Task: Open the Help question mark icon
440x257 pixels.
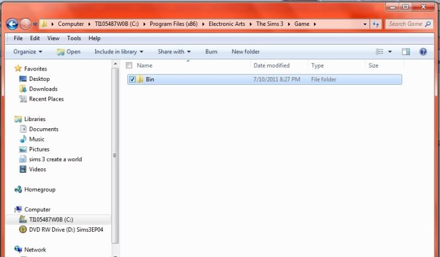Action: 423,52
